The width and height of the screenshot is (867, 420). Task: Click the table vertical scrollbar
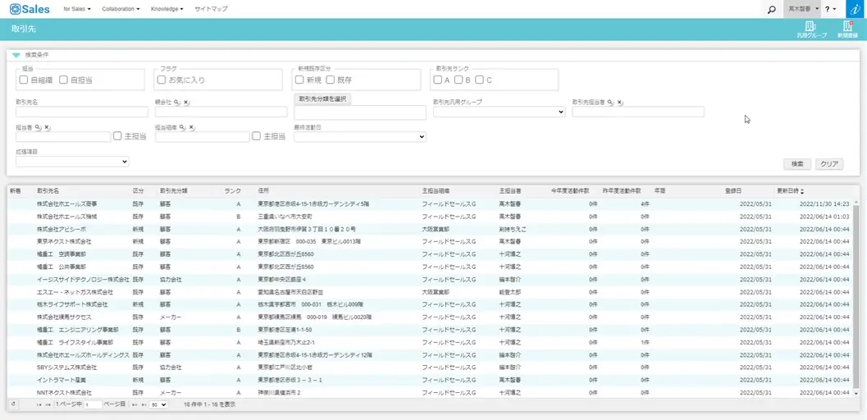(856, 295)
